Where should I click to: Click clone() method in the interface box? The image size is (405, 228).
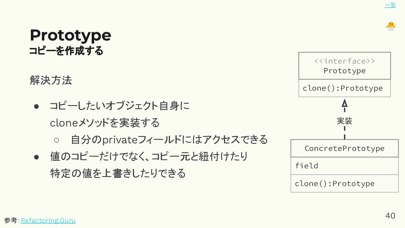[343, 88]
